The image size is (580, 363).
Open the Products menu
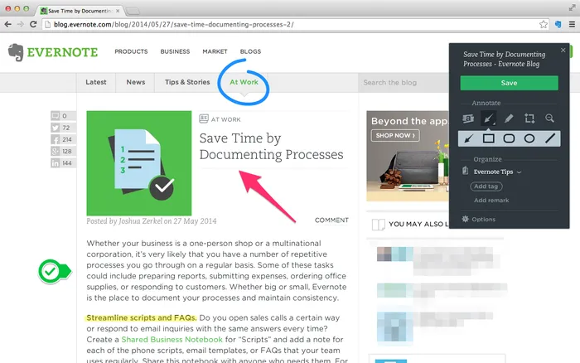[x=131, y=51]
